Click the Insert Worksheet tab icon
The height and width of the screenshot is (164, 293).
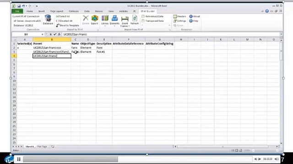53,147
